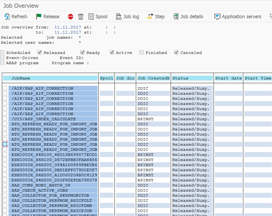The width and height of the screenshot is (272, 216).
Task: Click the Job CreatedB column header
Action: point(153,78)
